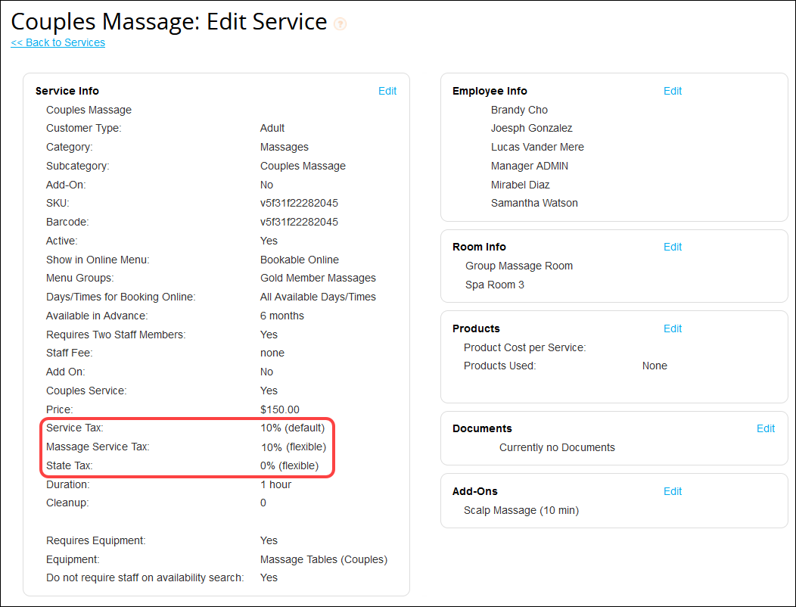Click Edit for the Add-Ons panel

click(x=673, y=491)
